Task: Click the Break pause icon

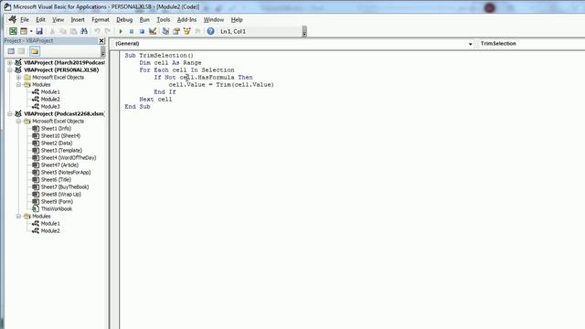Action: 132,31
